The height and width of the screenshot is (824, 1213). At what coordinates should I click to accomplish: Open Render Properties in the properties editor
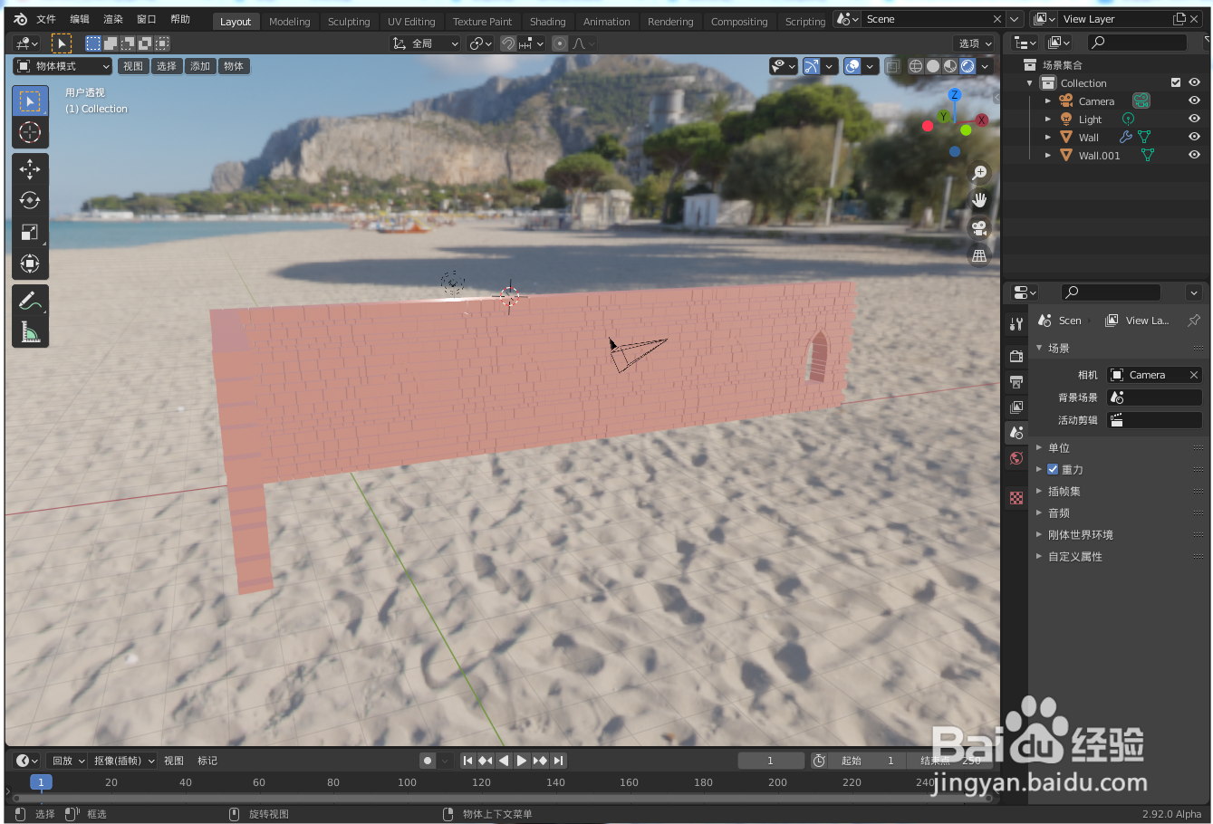(1016, 356)
